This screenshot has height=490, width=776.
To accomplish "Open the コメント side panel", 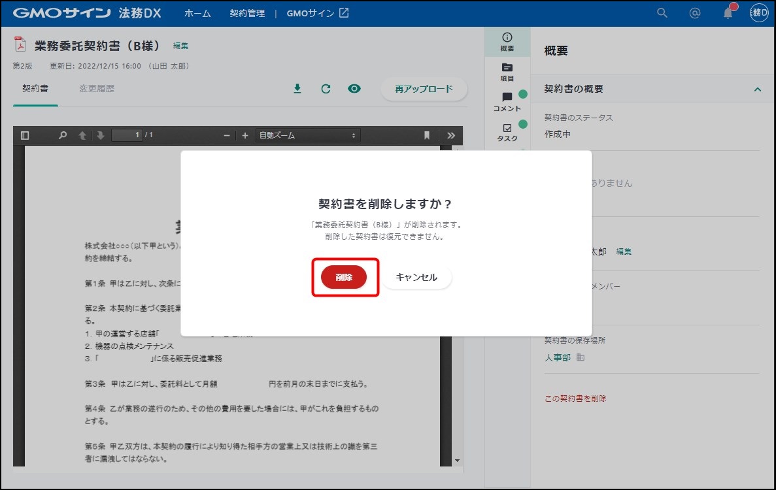I will [x=507, y=102].
